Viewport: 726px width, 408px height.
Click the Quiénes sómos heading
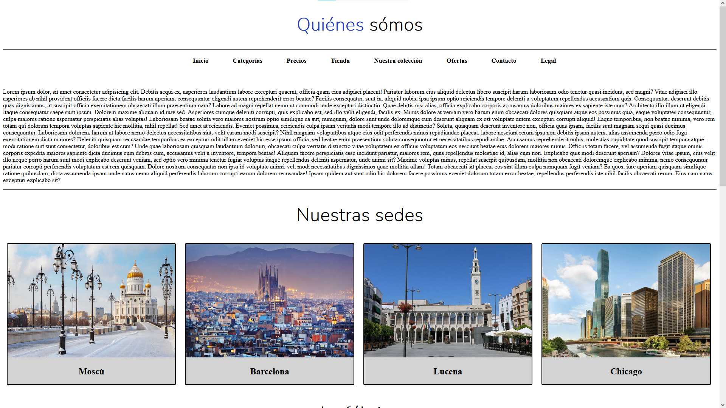coord(360,25)
